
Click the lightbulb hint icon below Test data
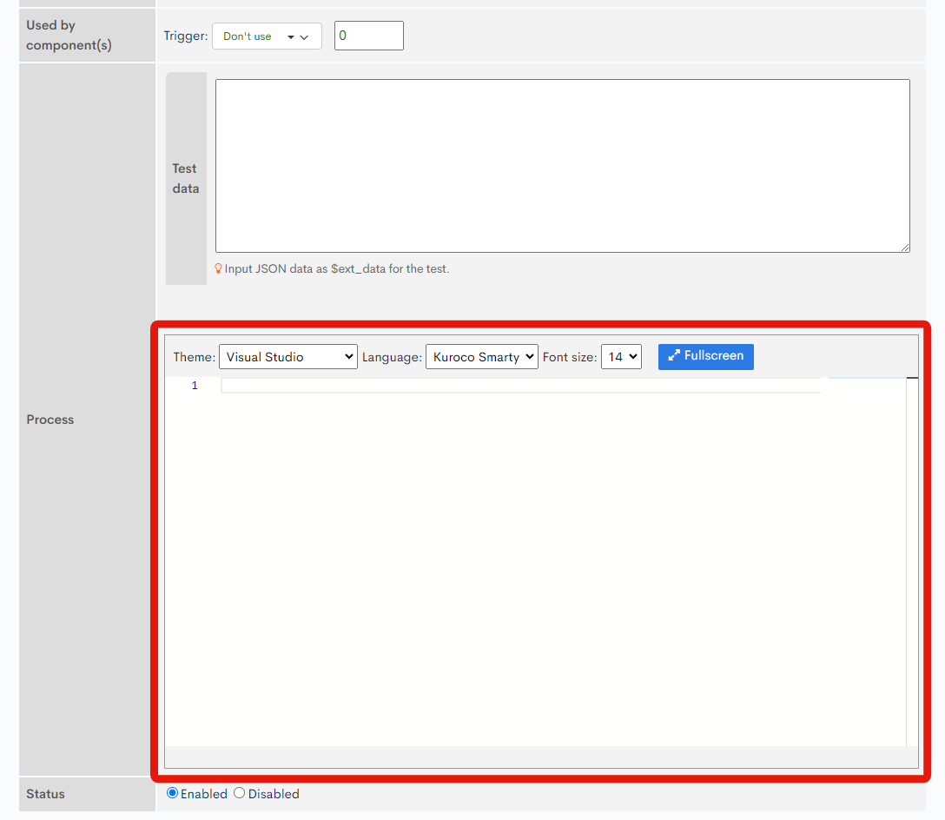click(218, 268)
